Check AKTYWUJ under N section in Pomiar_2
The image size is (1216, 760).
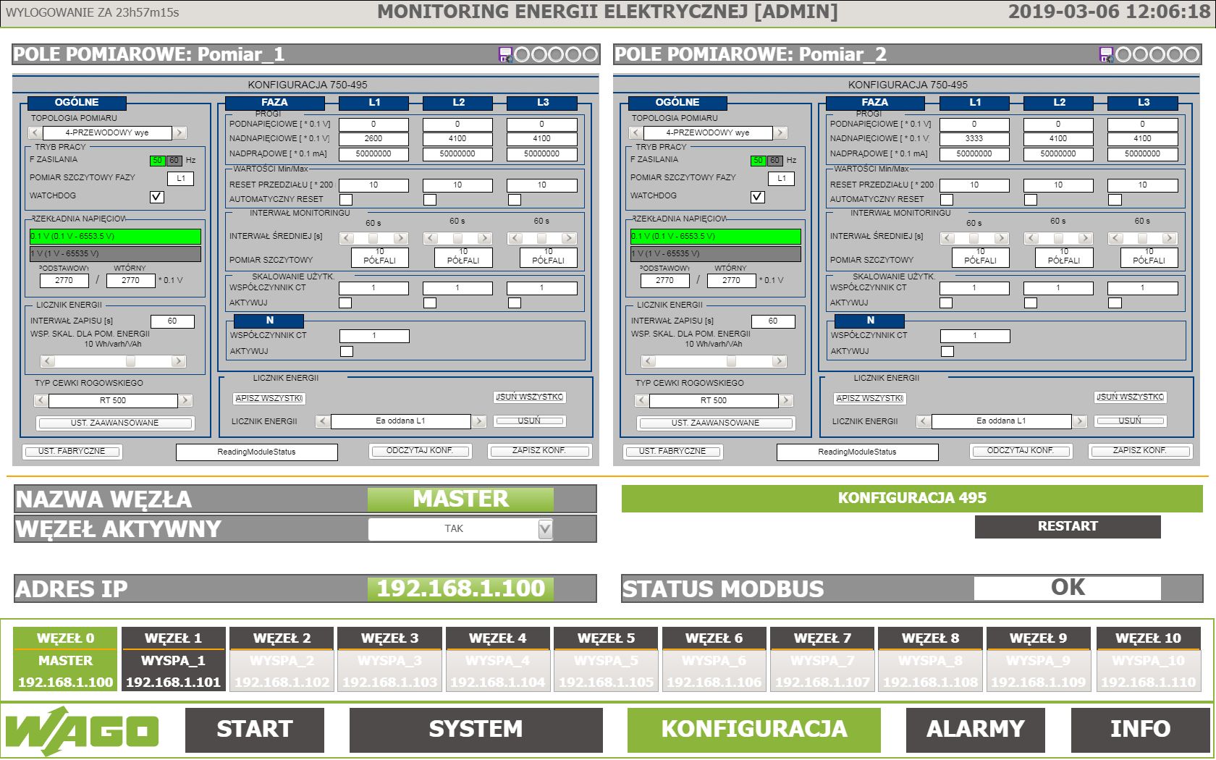(x=948, y=351)
